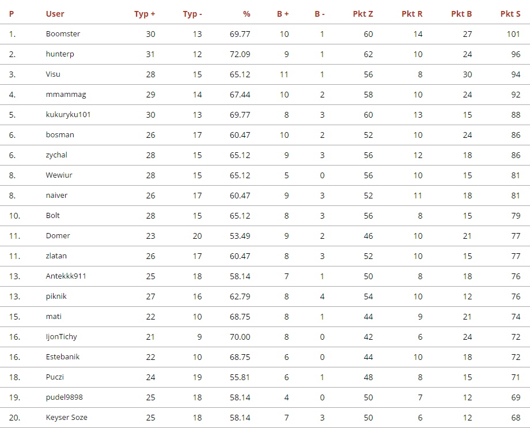Click on pudel9898 username
The width and height of the screenshot is (530, 428).
64,397
